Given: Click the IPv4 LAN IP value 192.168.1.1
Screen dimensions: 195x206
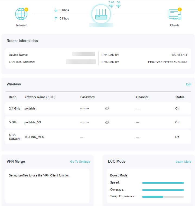Looking at the screenshot, I should [x=179, y=55].
